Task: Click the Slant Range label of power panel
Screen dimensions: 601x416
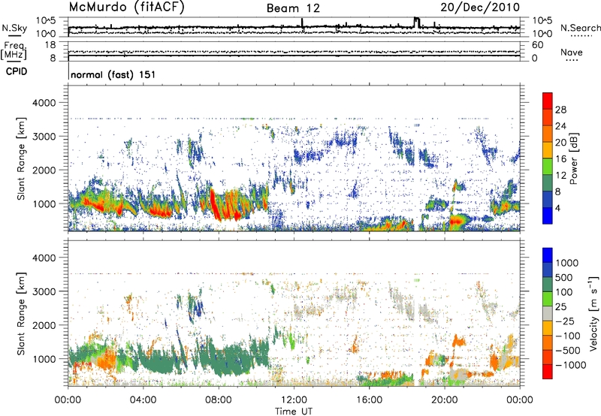Action: 21,158
